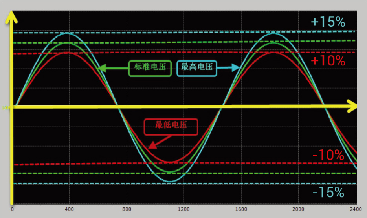This screenshot has height=218, width=367.
Task: Click the 最高电压 label box
Action: [x=196, y=69]
